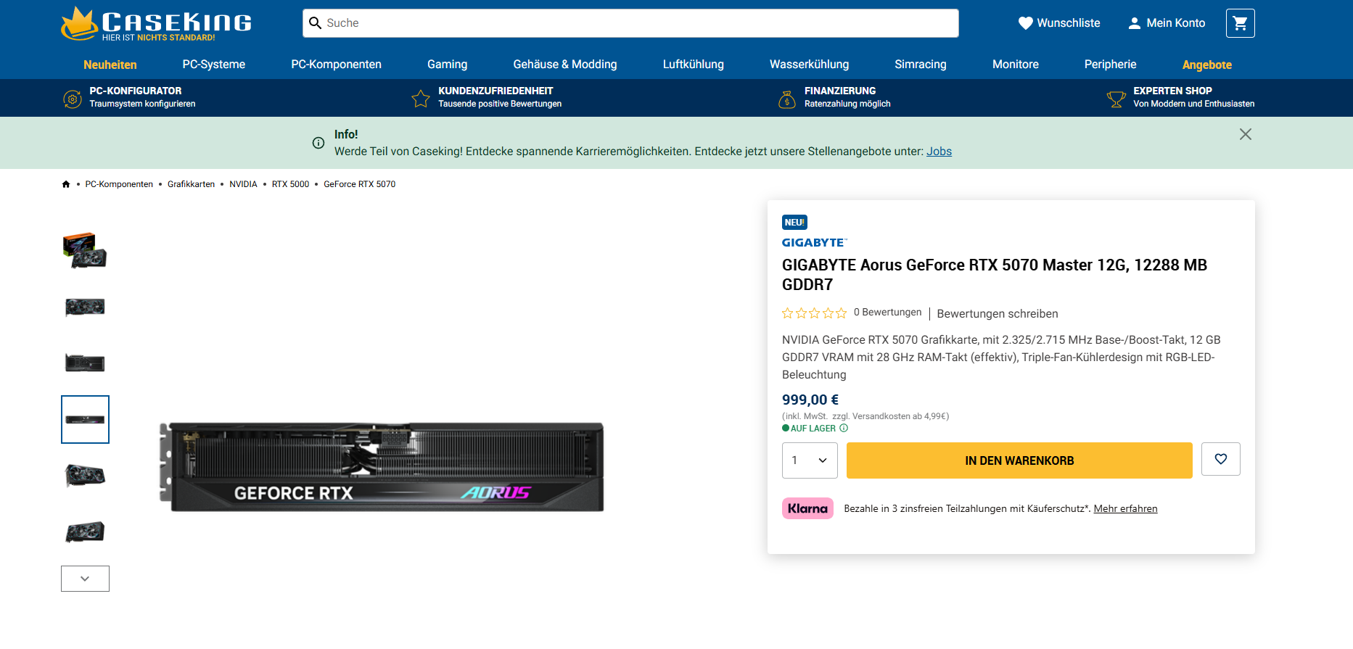Click GeForce RTX 5070 breadcrumb
The image size is (1353, 649).
pos(360,184)
